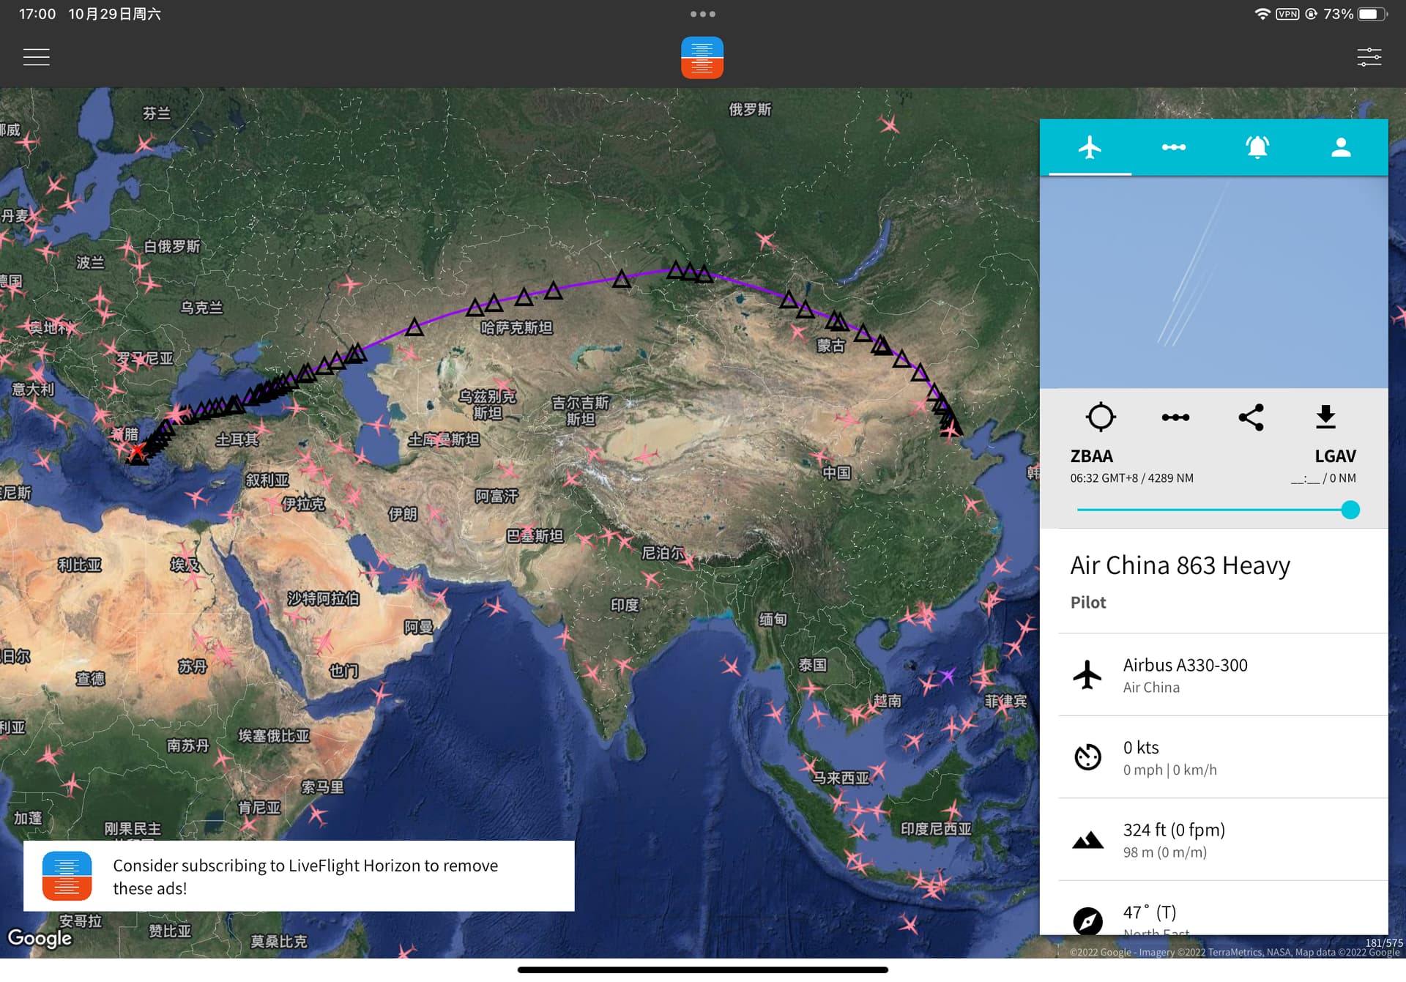The height and width of the screenshot is (982, 1406).
Task: Switch to the aircraft info tab
Action: [x=1090, y=147]
